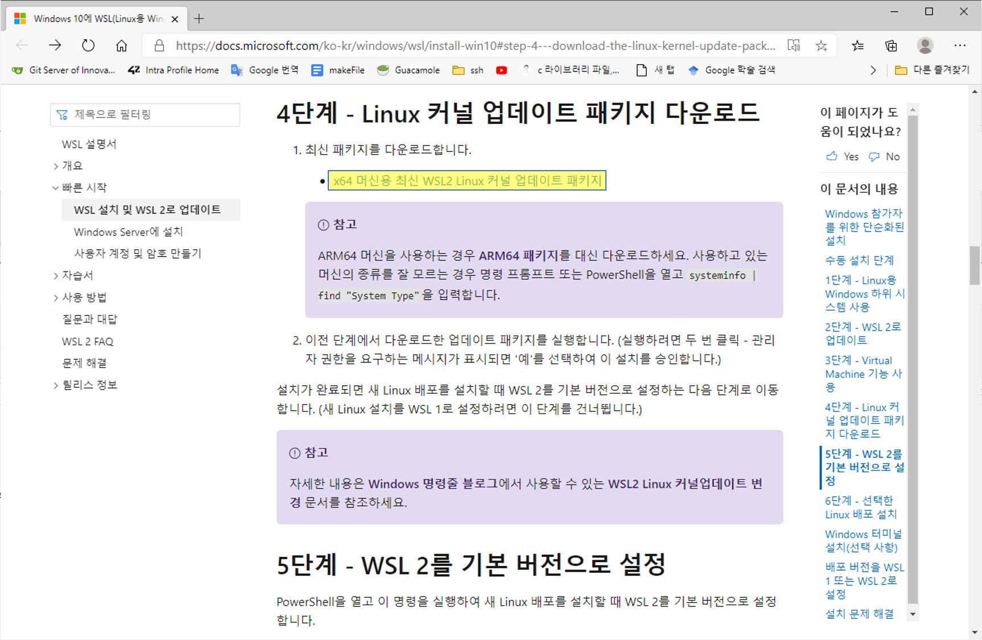Jump to 3단계 - Virtual Machine 기능
982x640 pixels.
[x=864, y=374]
